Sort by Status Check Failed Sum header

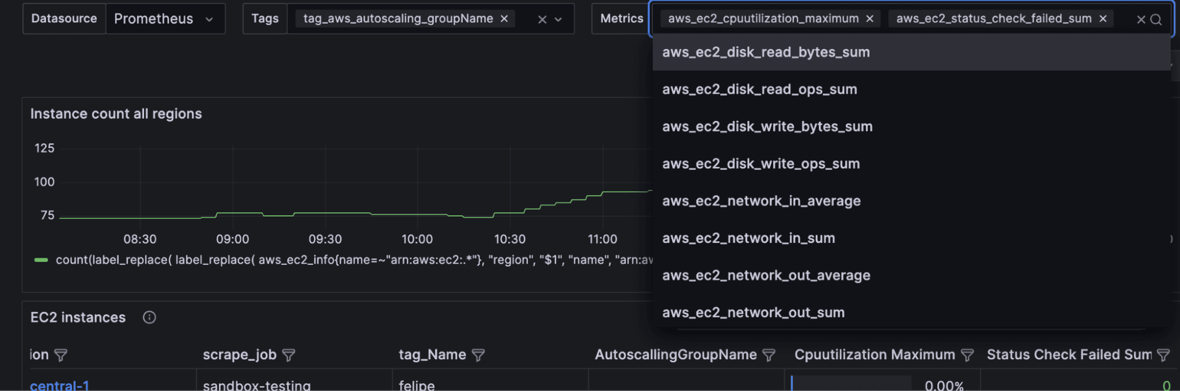(1069, 354)
